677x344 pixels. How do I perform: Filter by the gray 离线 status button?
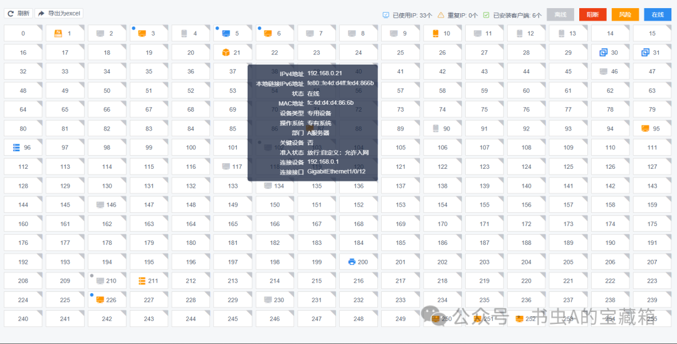560,14
